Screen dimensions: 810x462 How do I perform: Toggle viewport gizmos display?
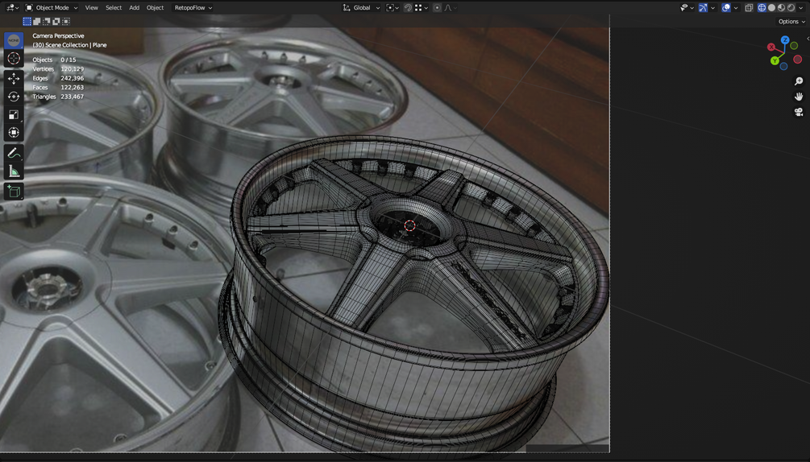pyautogui.click(x=703, y=8)
